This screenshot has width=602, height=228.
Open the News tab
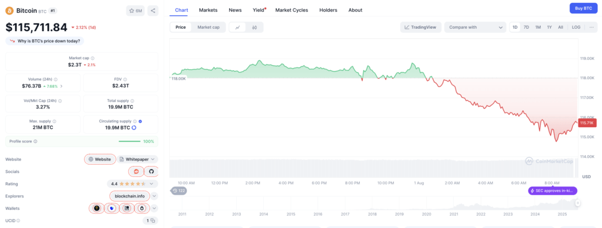(235, 10)
